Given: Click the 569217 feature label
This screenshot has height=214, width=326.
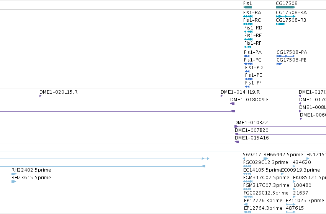Looking at the screenshot, I should [x=252, y=155].
